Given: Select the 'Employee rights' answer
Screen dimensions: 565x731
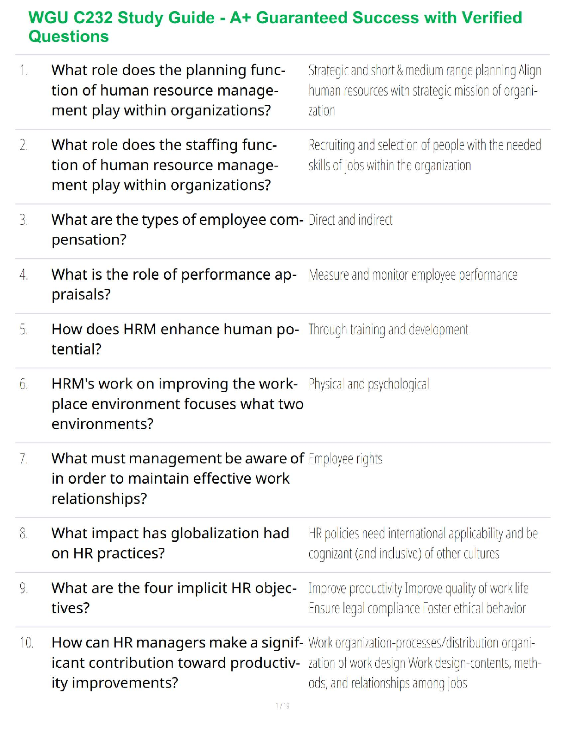Looking at the screenshot, I should pyautogui.click(x=345, y=459).
